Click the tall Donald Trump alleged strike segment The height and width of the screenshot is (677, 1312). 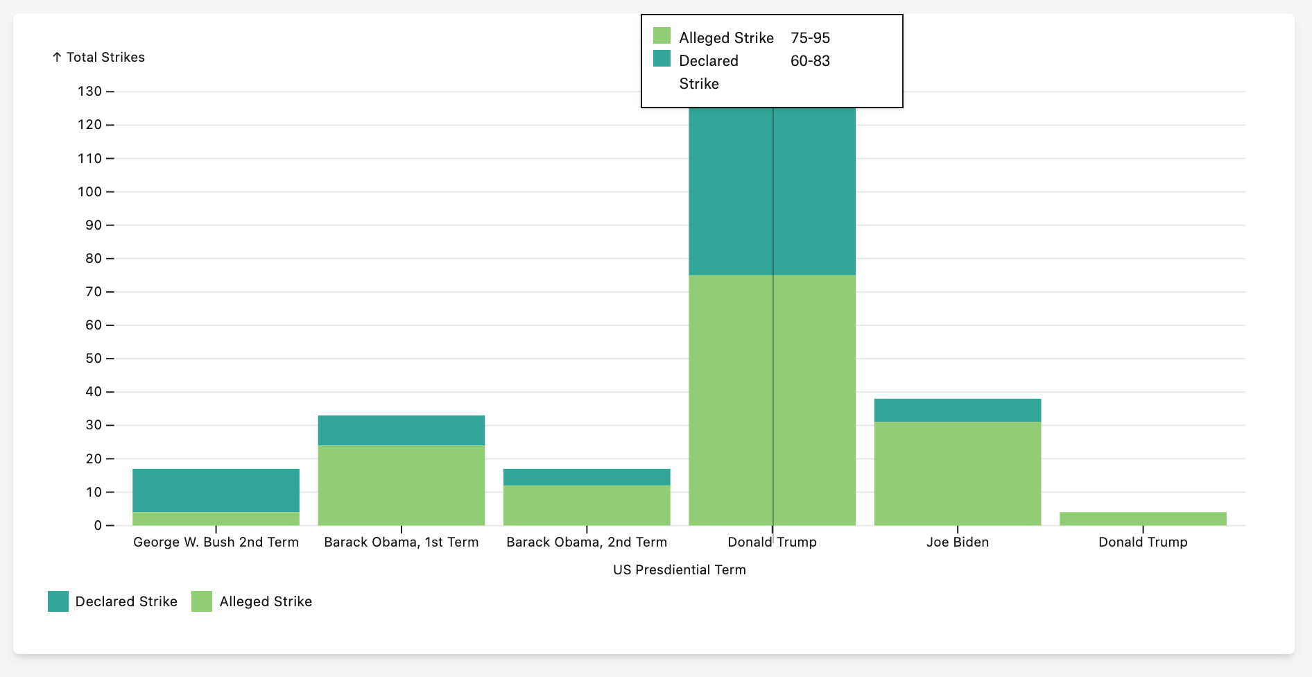click(x=772, y=400)
